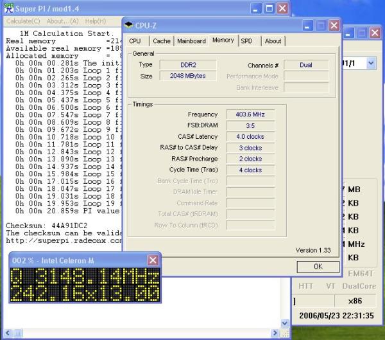Click the FSB:DRAM value 3:5

point(250,125)
